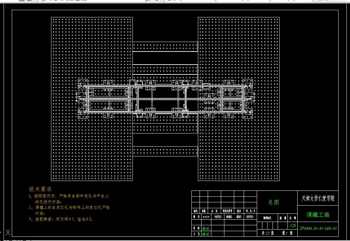The width and height of the screenshot is (350, 241).
Task: Select the 重量 cell text
Action: [283, 218]
